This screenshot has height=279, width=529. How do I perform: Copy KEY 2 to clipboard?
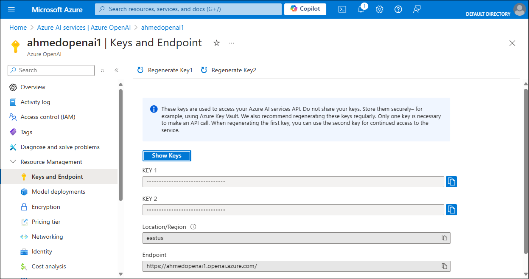point(451,209)
